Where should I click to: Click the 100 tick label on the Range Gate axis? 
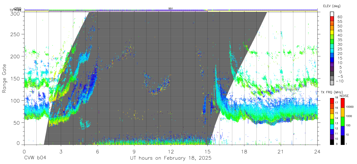15,100
